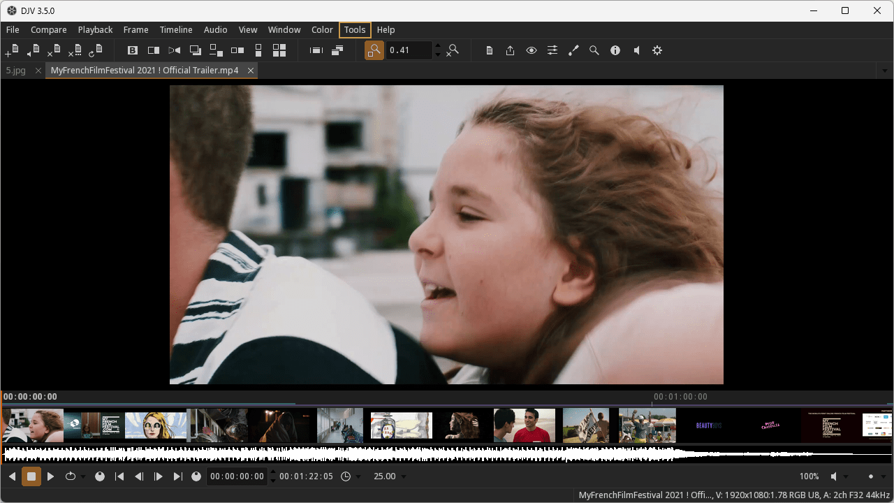Increase the zoom value with the up arrow
Image resolution: width=894 pixels, height=503 pixels.
(x=438, y=46)
